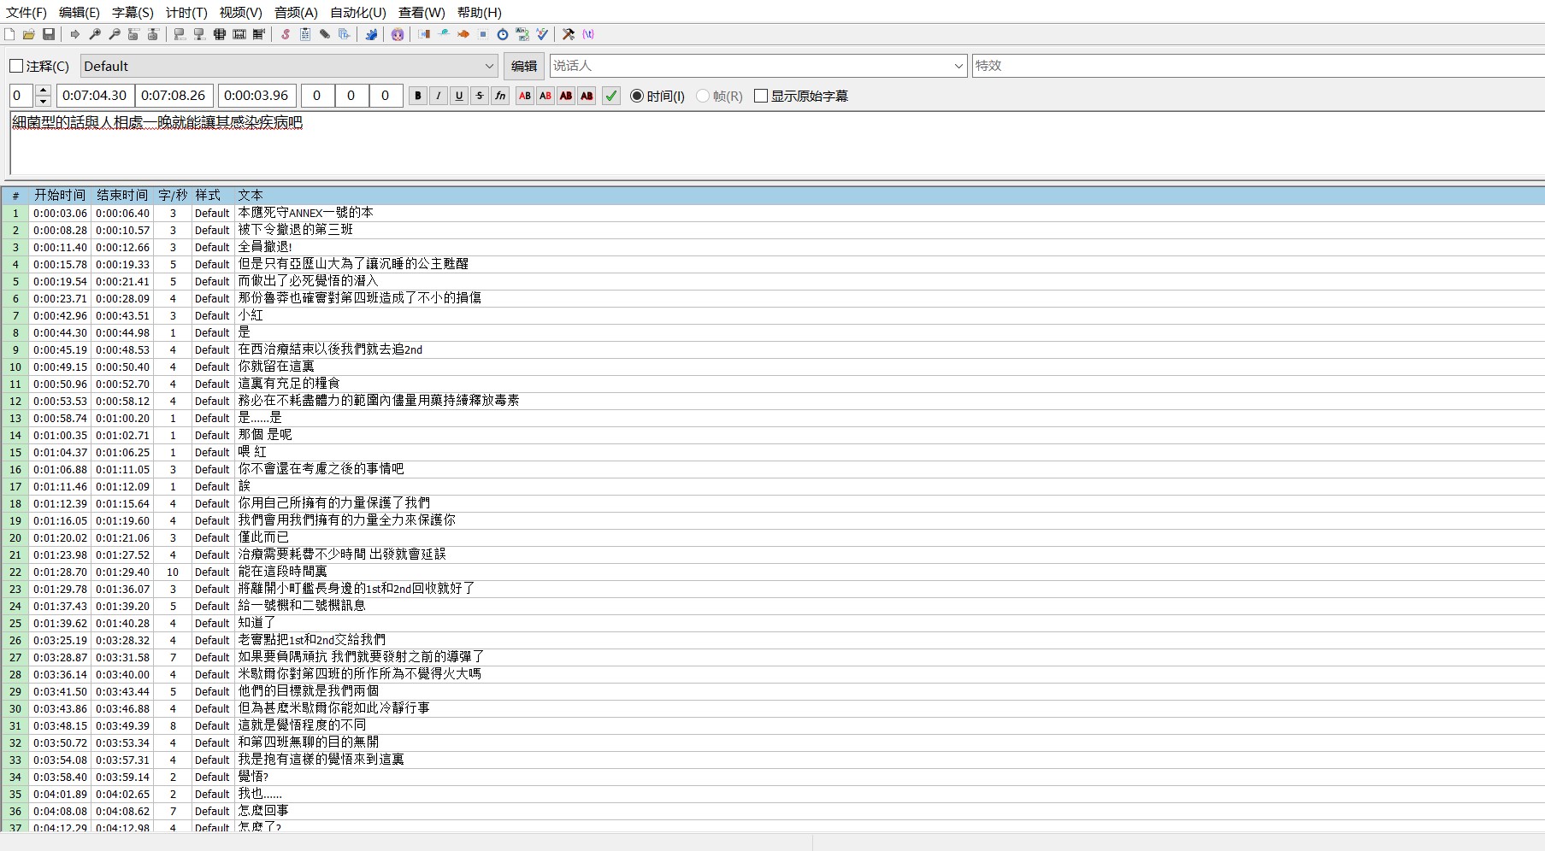
Task: Open the attachments paperclip icon
Action: pyautogui.click(x=325, y=34)
